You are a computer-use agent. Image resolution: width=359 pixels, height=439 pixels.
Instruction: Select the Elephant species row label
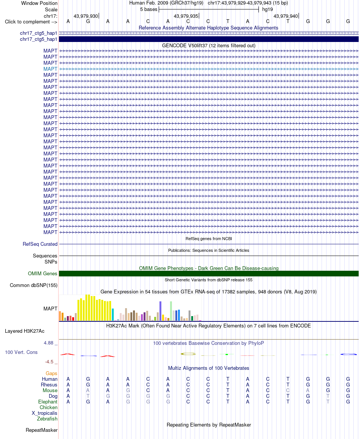click(x=48, y=402)
